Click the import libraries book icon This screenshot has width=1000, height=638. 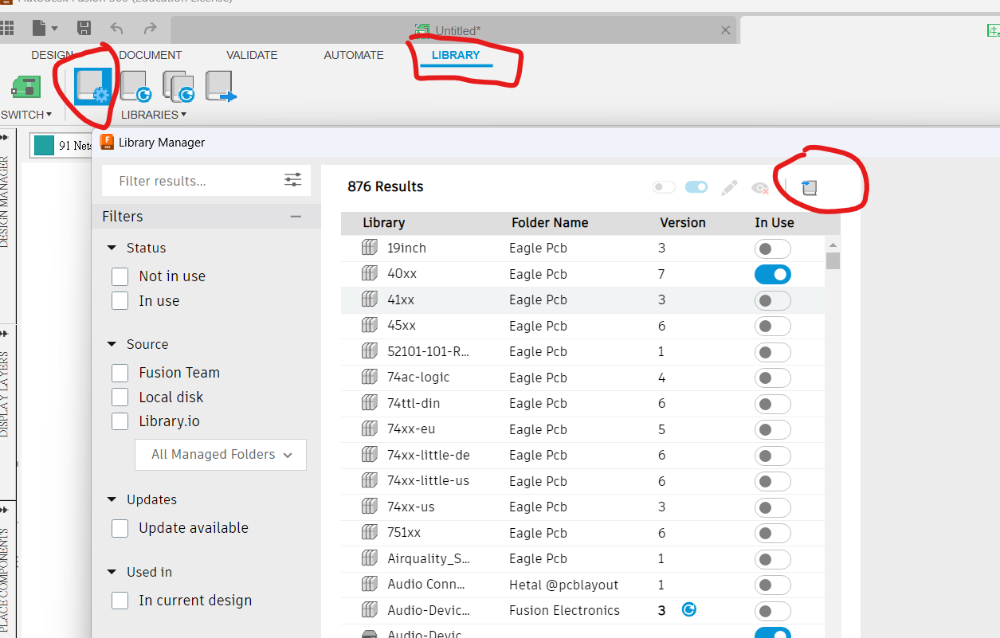(809, 188)
